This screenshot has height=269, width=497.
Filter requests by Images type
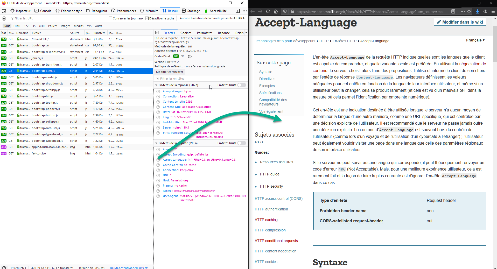click(66, 26)
